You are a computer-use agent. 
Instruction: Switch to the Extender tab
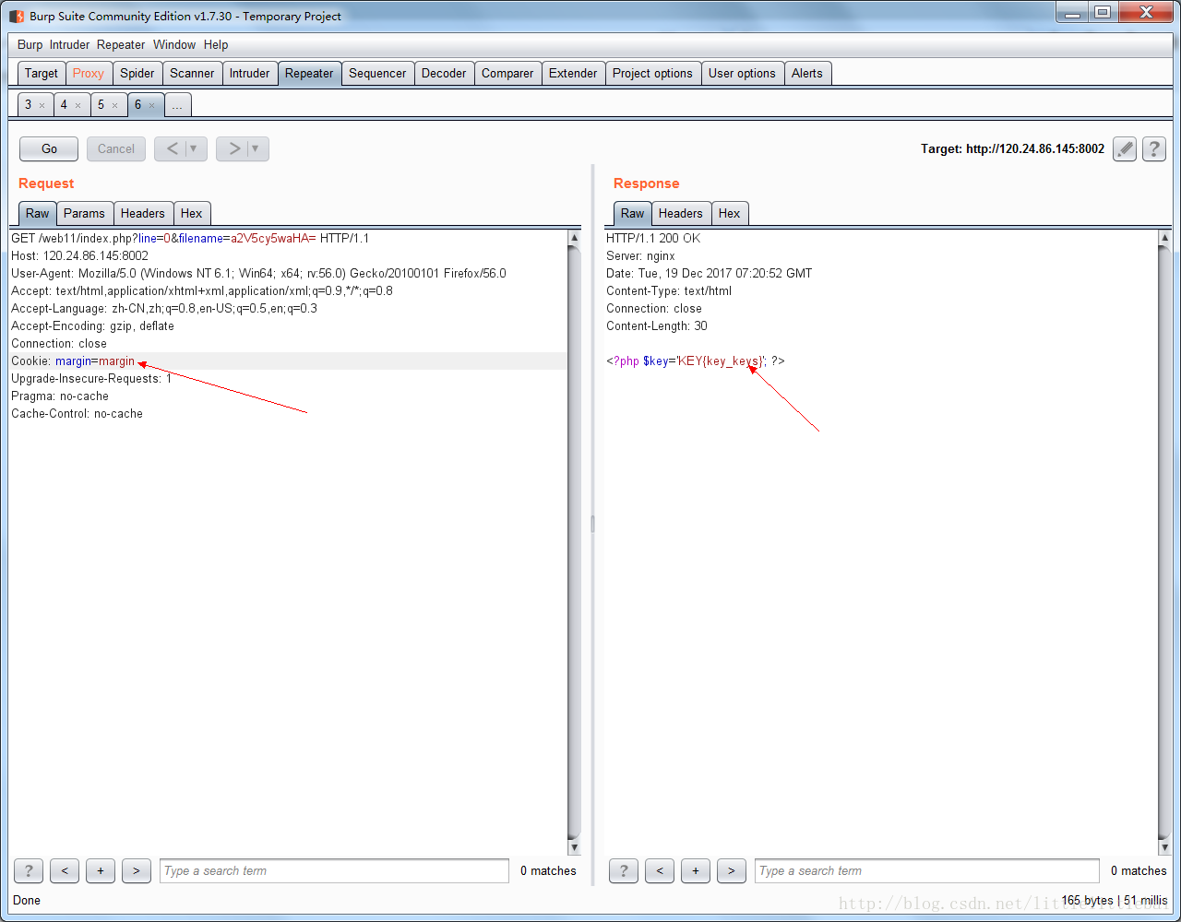pos(573,74)
